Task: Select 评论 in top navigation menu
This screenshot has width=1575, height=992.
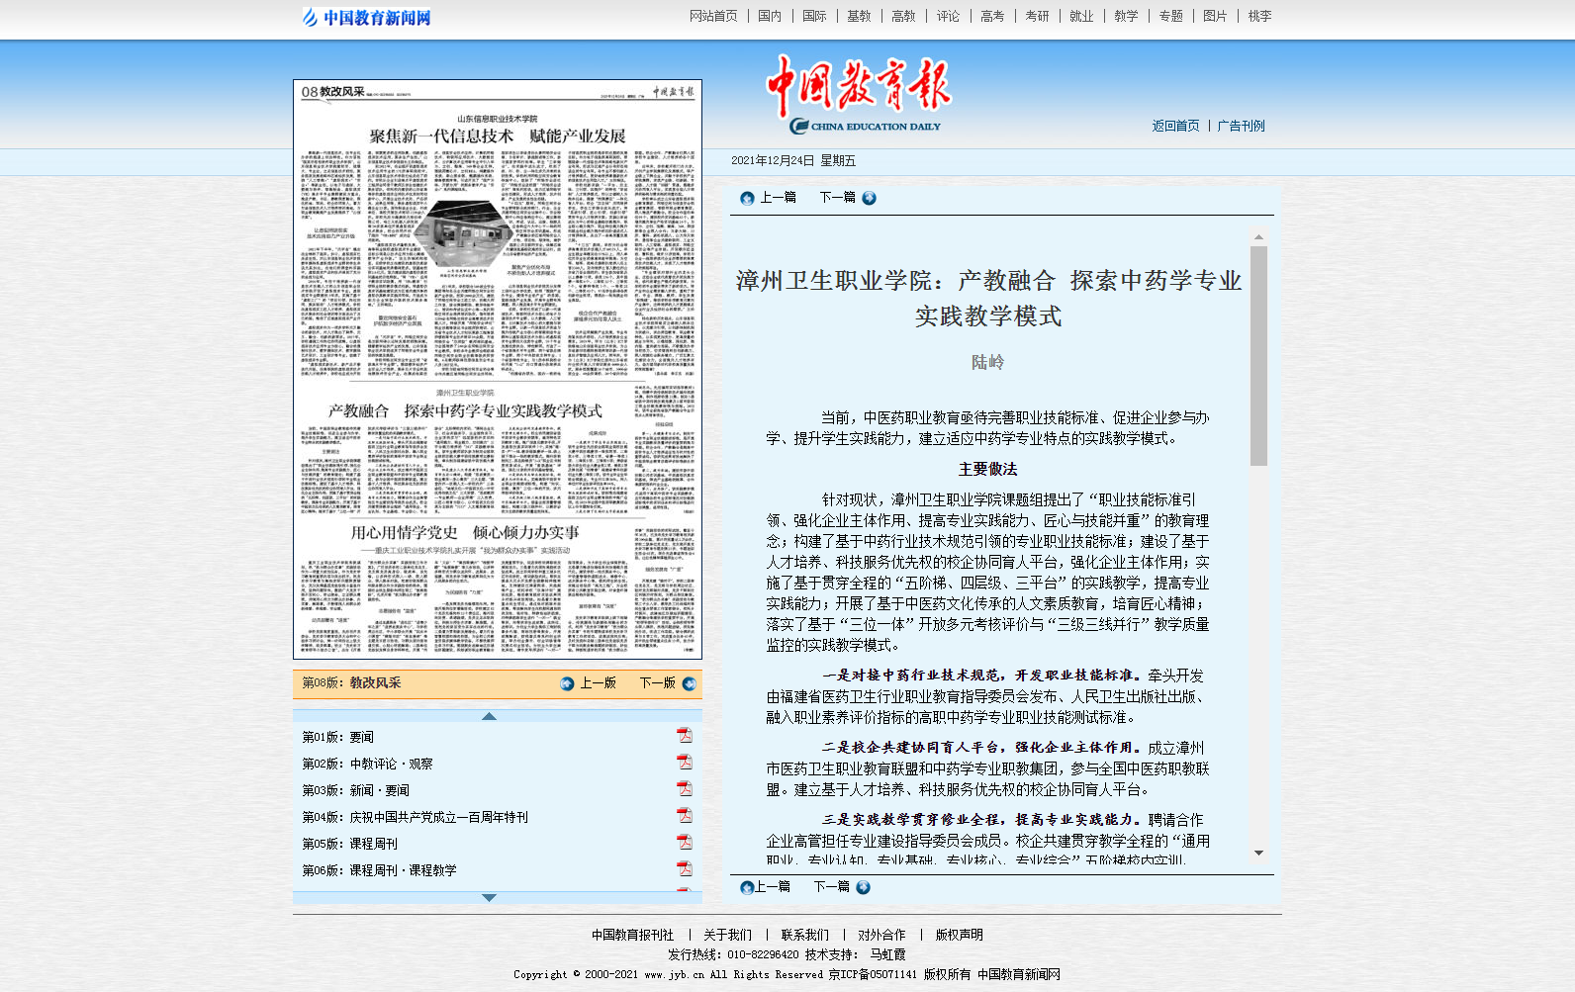Action: click(948, 16)
